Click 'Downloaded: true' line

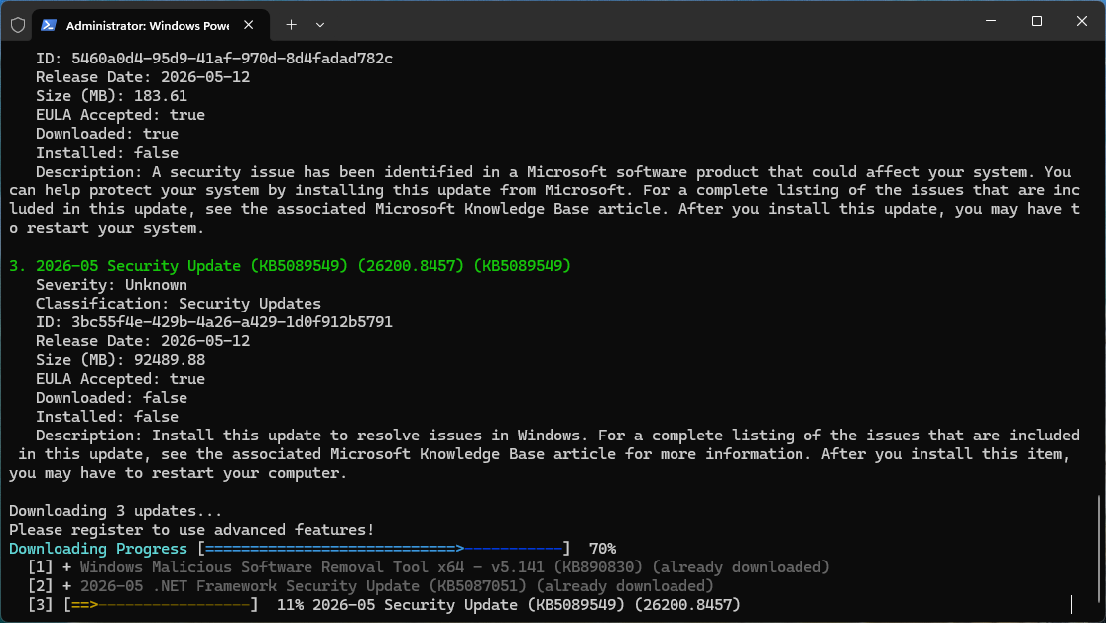(x=107, y=133)
